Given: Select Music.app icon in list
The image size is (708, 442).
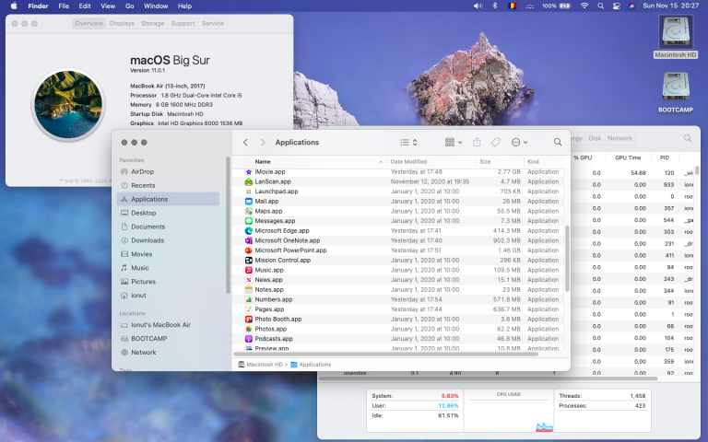Looking at the screenshot, I should pyautogui.click(x=248, y=270).
